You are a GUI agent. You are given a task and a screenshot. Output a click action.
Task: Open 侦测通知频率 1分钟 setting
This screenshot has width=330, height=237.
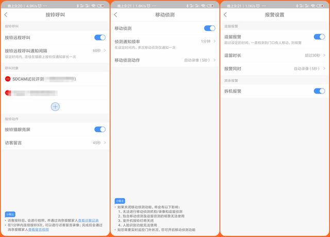click(x=165, y=44)
